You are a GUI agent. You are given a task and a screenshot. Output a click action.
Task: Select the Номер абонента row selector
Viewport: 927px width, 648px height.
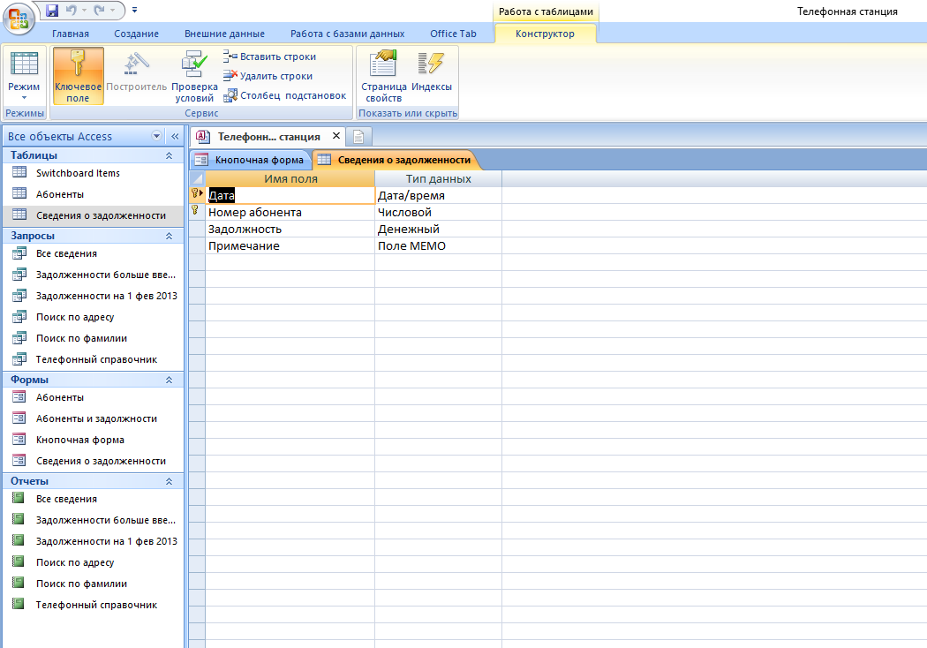[x=197, y=212]
